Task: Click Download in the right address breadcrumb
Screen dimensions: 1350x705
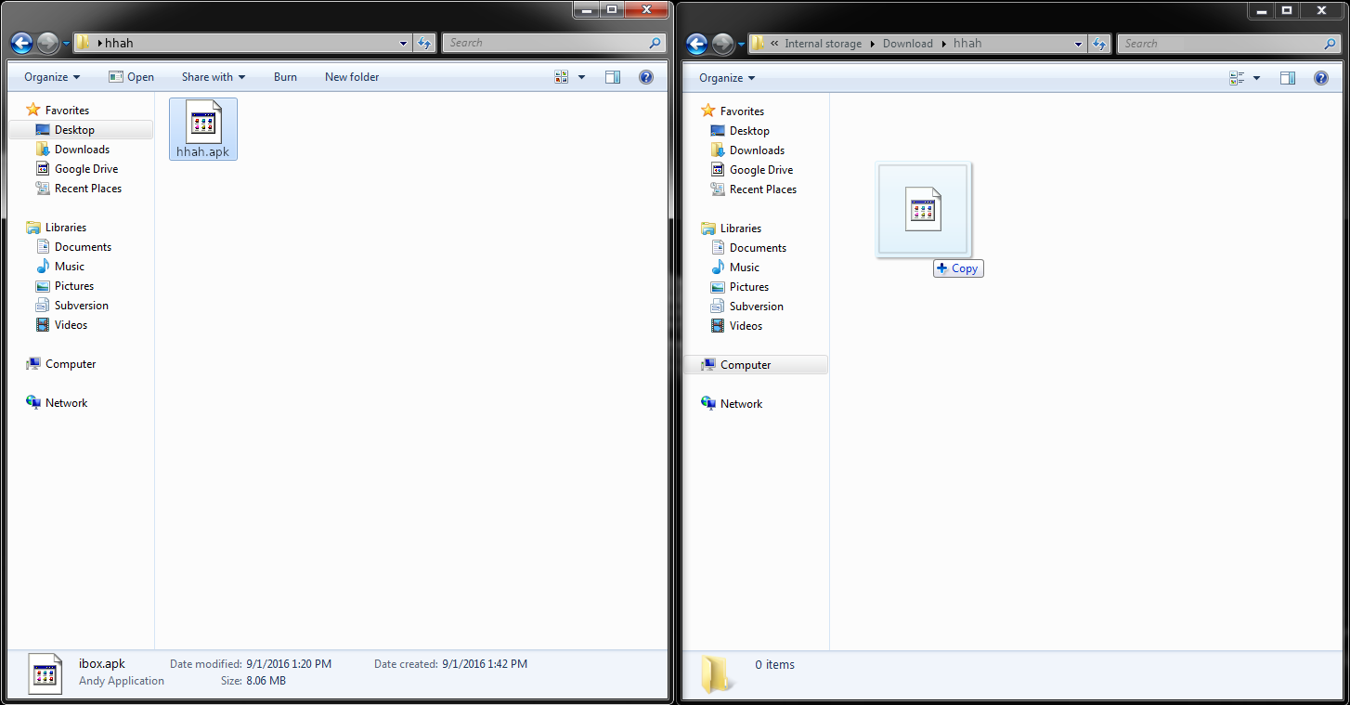Action: [907, 44]
